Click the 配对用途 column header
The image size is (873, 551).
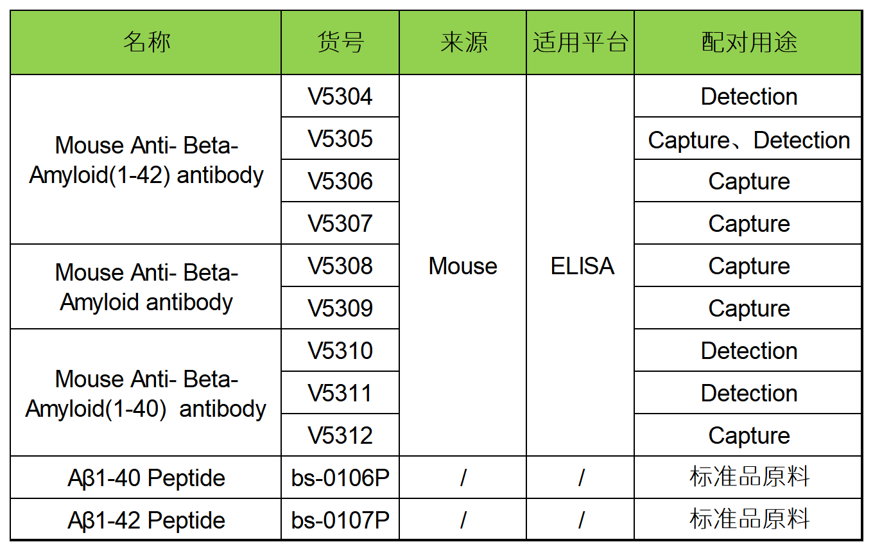click(748, 43)
